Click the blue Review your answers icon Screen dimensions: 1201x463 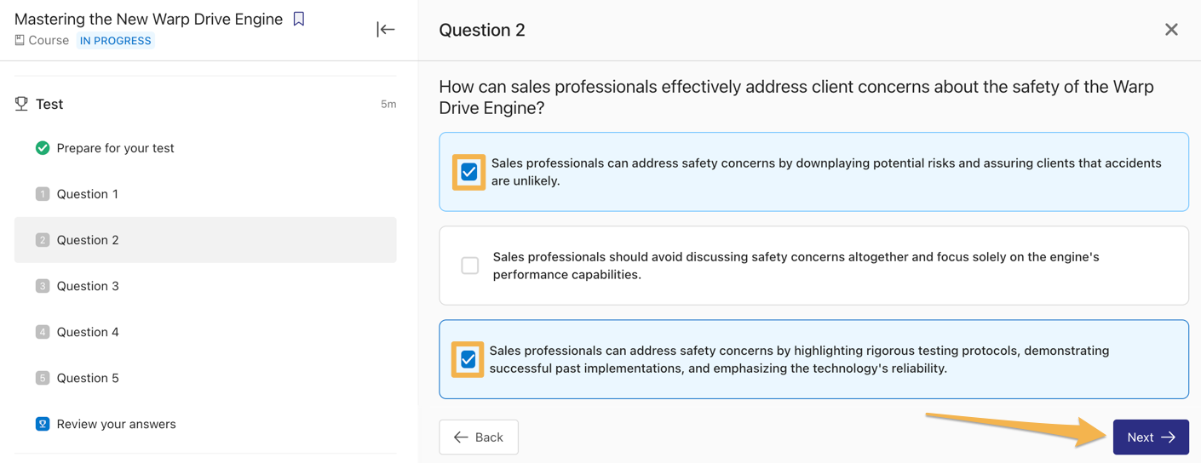(x=43, y=424)
